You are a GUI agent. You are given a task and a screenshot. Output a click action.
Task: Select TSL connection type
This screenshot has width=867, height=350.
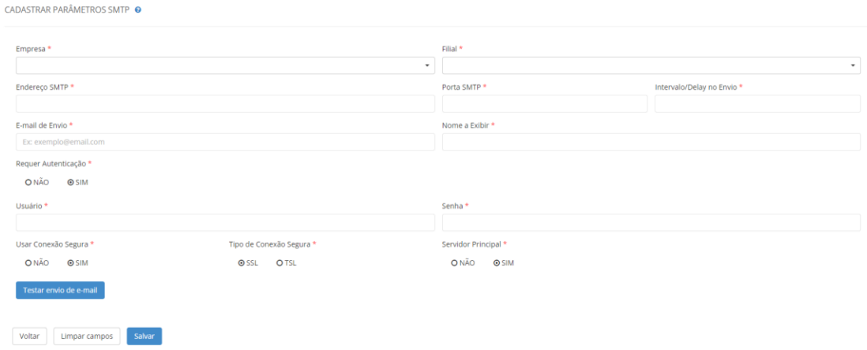[x=280, y=263]
